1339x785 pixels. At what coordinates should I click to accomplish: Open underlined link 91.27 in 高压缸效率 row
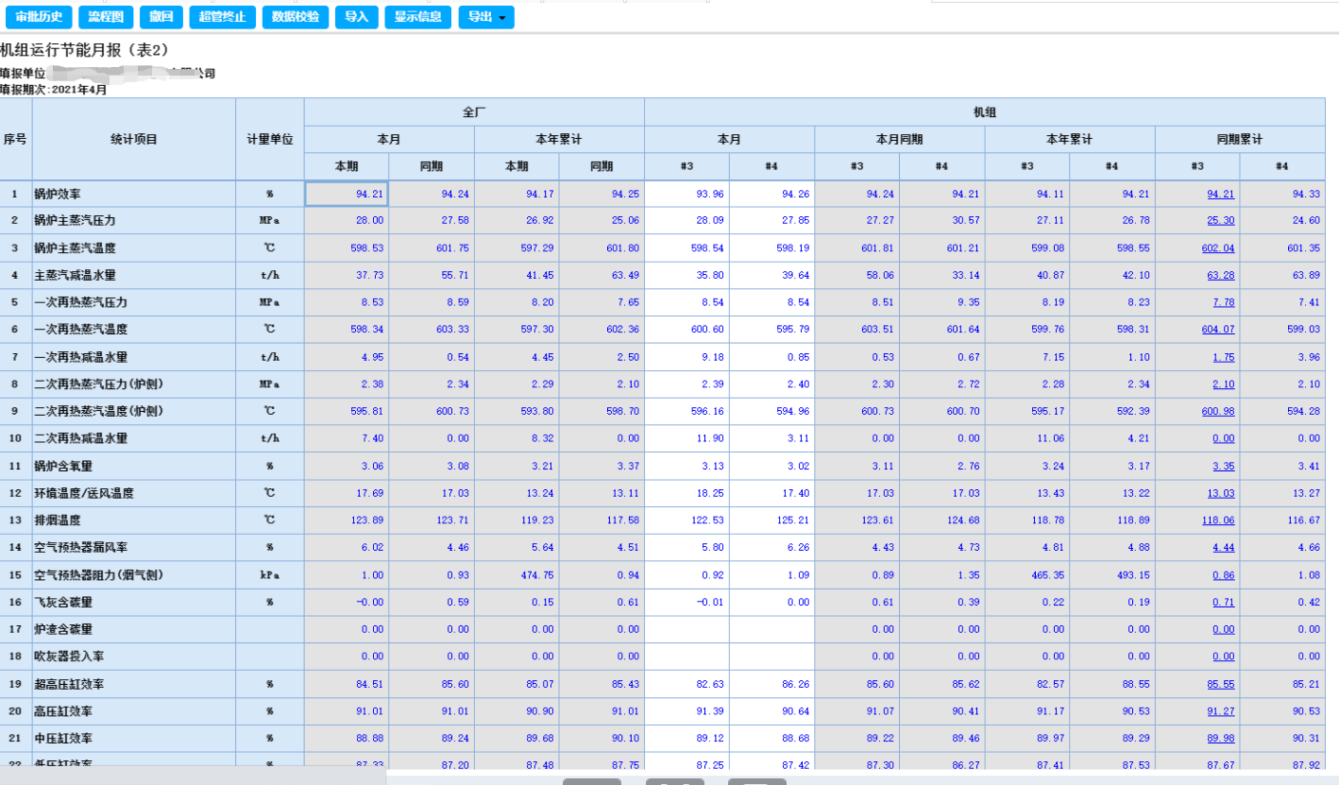pos(1220,710)
